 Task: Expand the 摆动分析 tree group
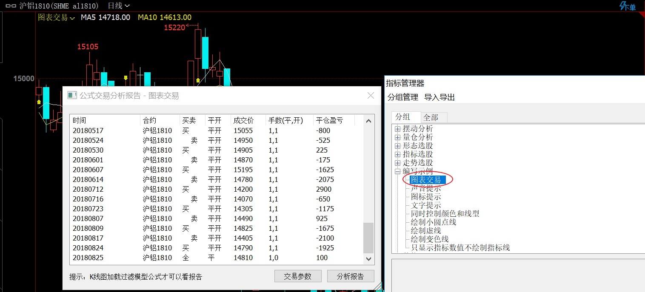pos(397,129)
